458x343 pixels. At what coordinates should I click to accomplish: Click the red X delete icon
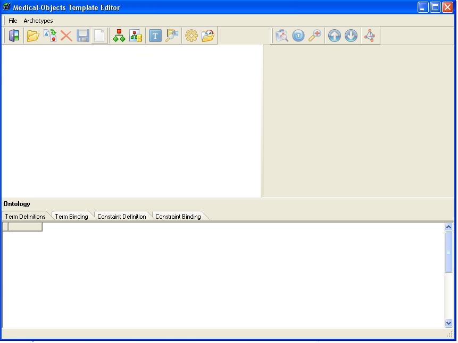click(66, 36)
